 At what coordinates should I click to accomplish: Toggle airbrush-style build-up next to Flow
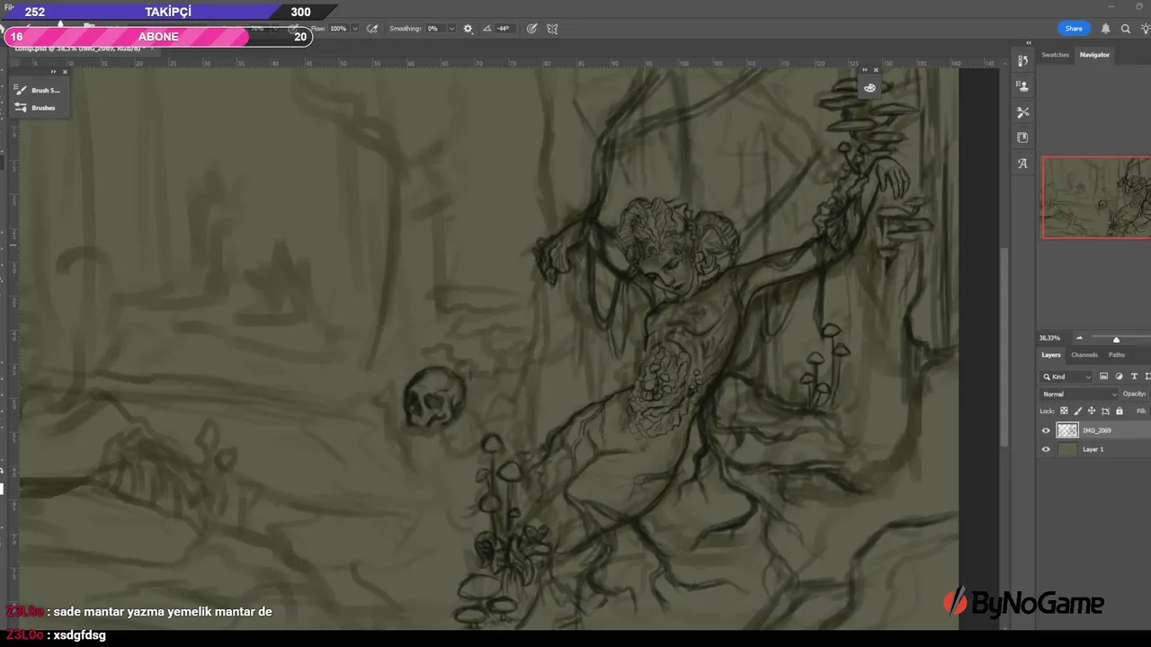click(x=372, y=29)
